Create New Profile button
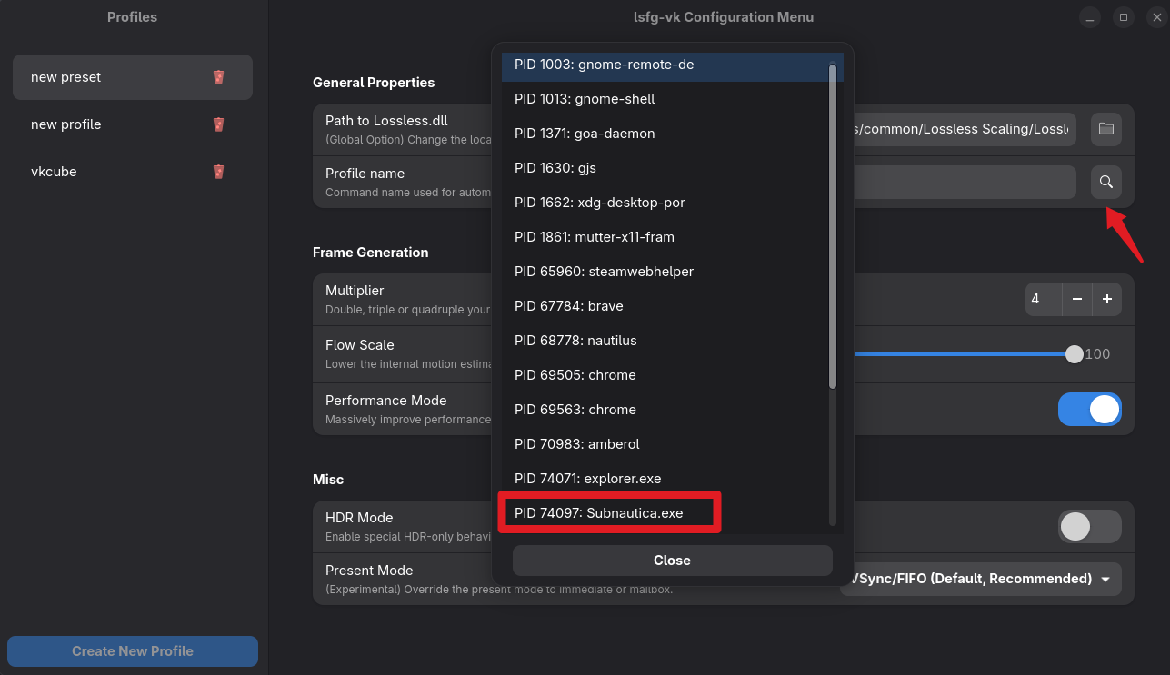 pos(133,651)
